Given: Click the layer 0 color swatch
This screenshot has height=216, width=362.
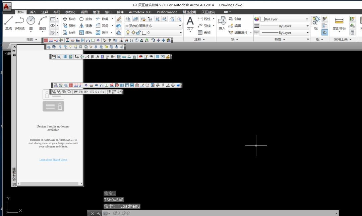Looking at the screenshot, I should click(144, 33).
